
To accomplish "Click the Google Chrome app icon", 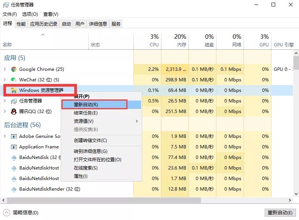I will point(14,69).
